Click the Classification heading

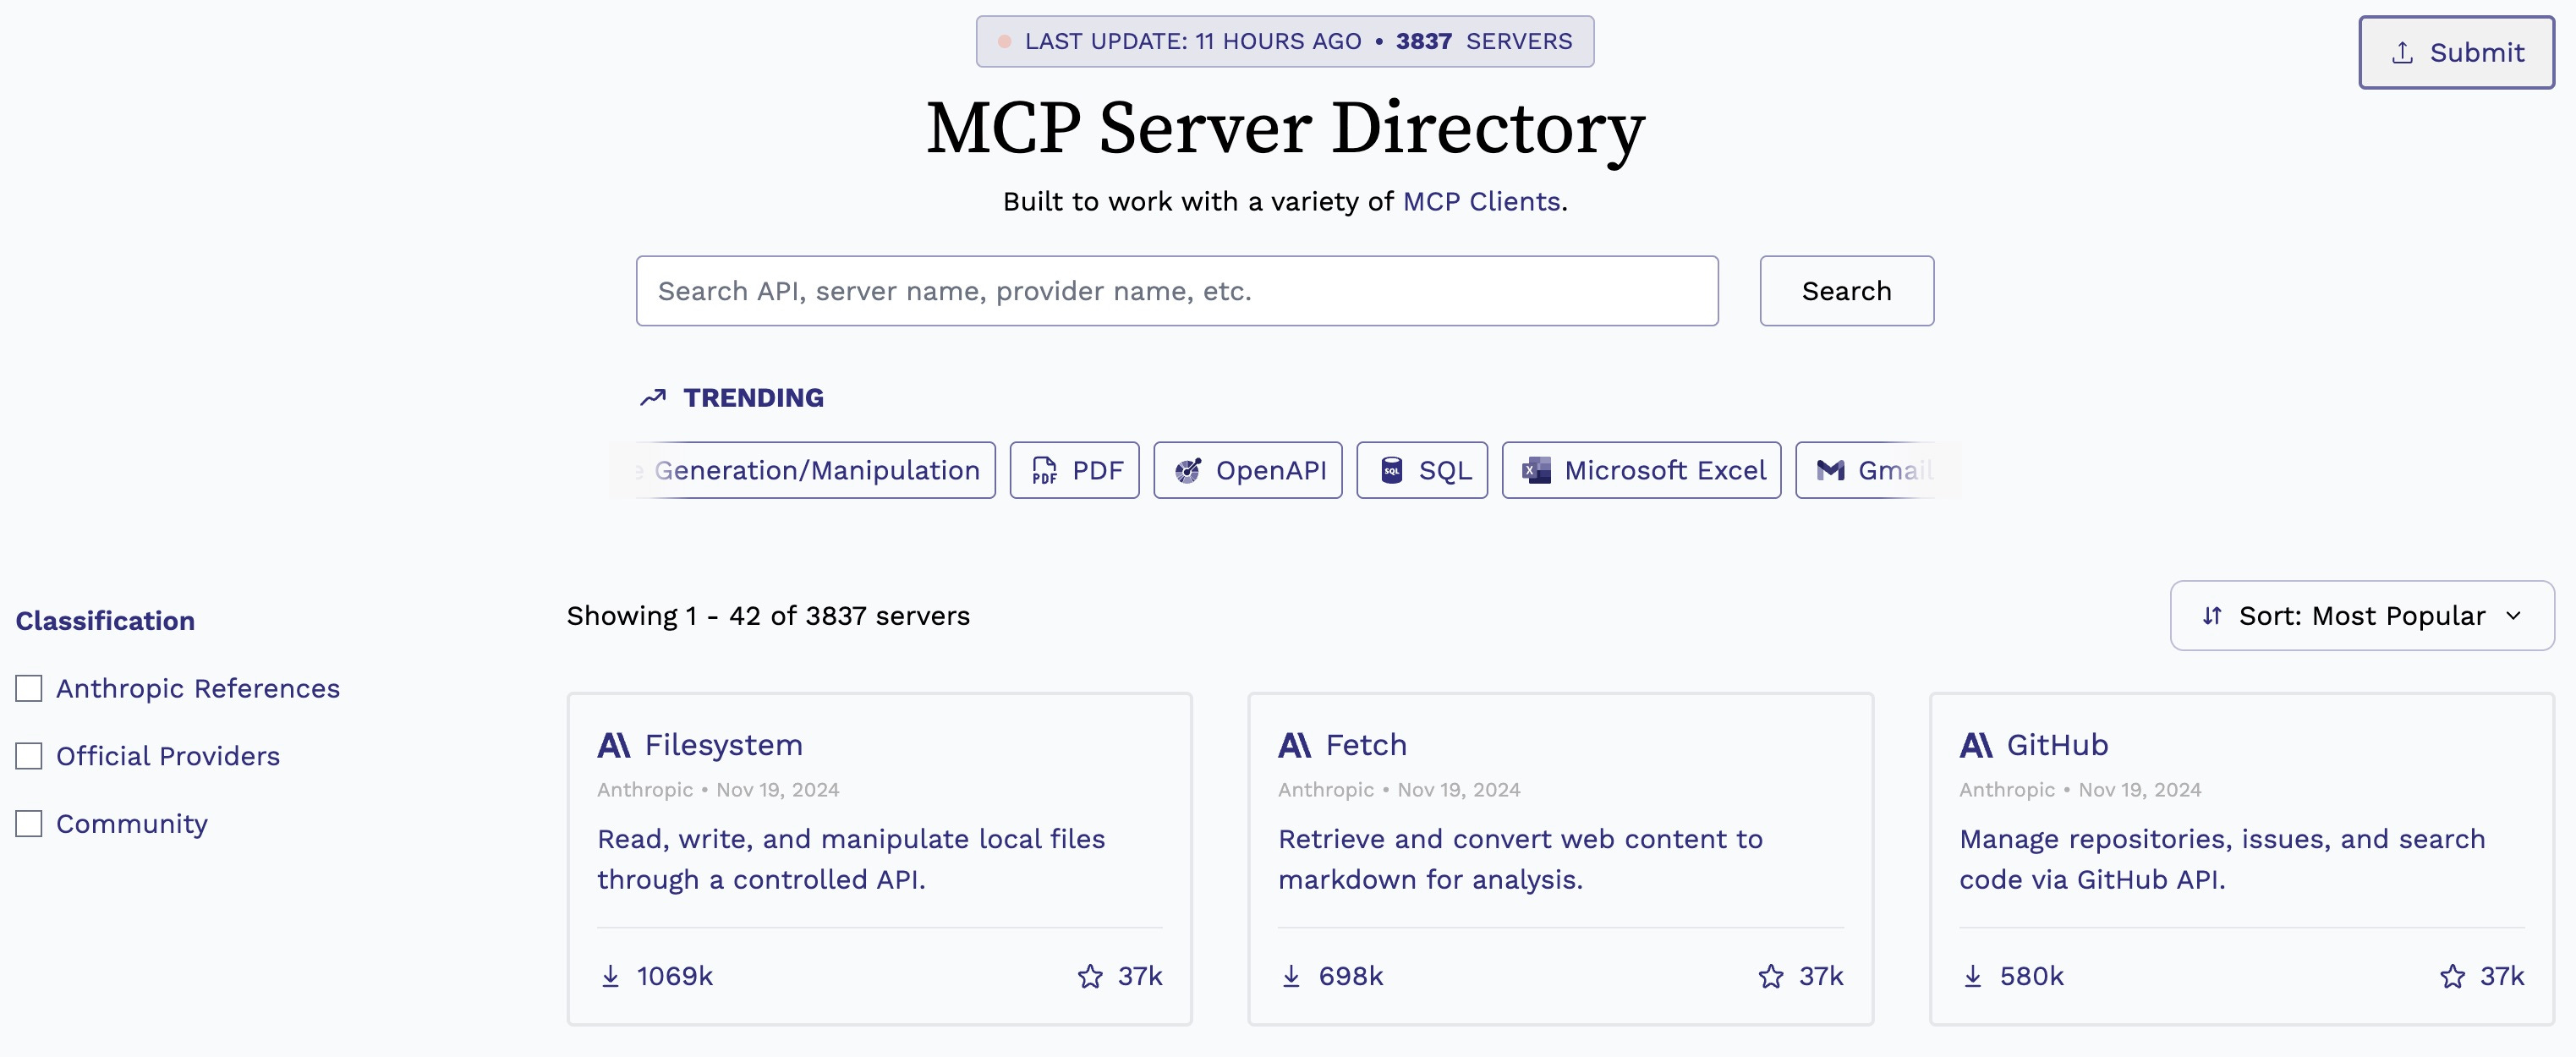[x=105, y=621]
